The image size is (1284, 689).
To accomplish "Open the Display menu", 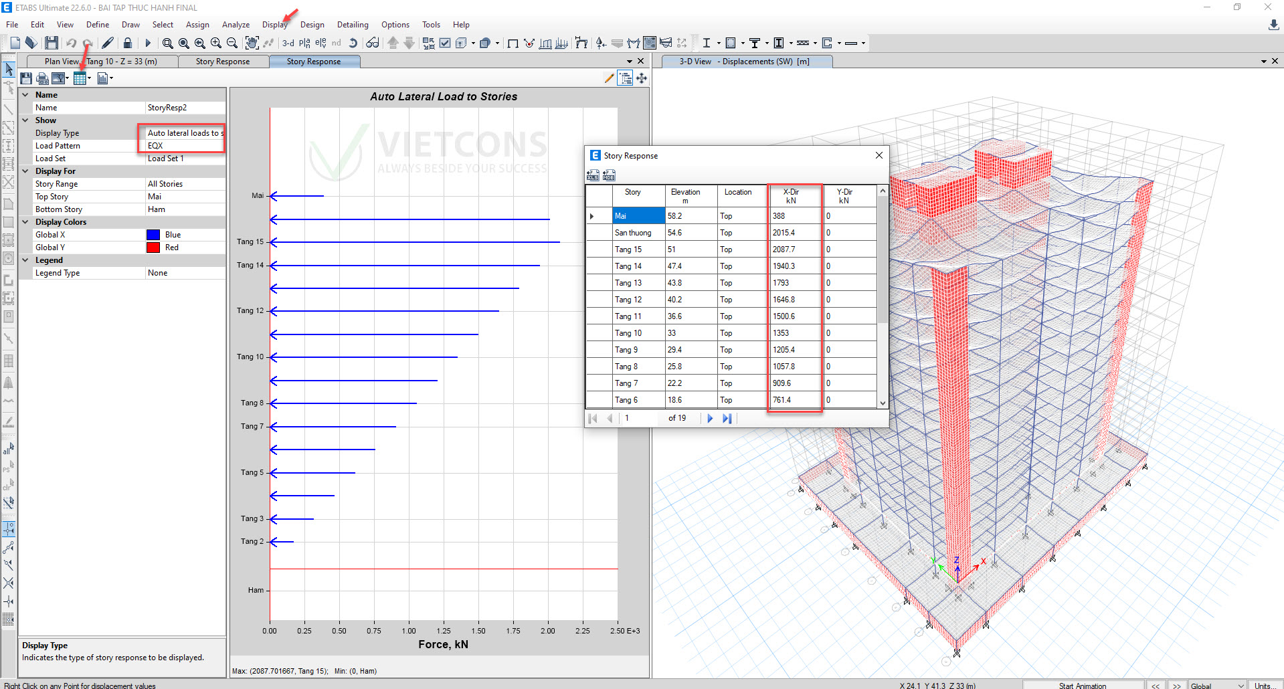I will 275,25.
